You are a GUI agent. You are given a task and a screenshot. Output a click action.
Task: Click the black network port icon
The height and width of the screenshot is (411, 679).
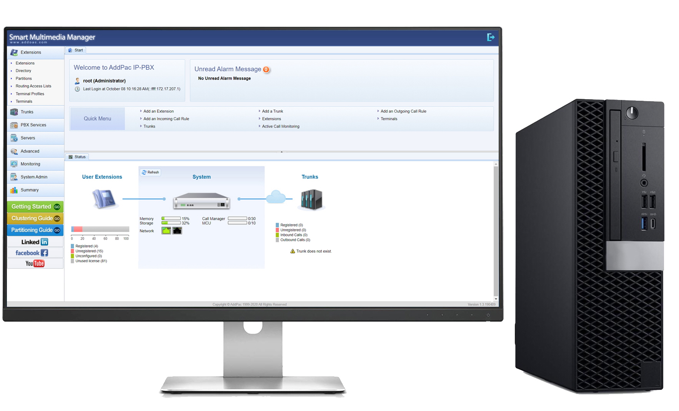pos(177,231)
